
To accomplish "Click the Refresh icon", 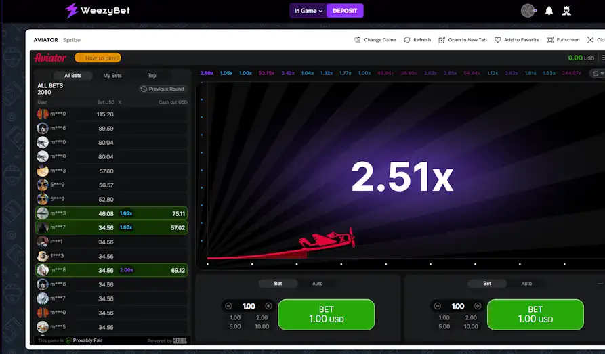I will 406,40.
